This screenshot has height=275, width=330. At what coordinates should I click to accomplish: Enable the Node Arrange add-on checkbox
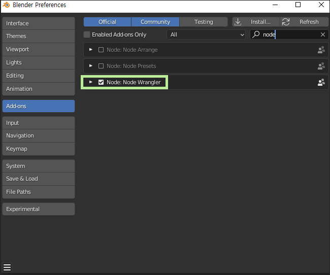101,50
